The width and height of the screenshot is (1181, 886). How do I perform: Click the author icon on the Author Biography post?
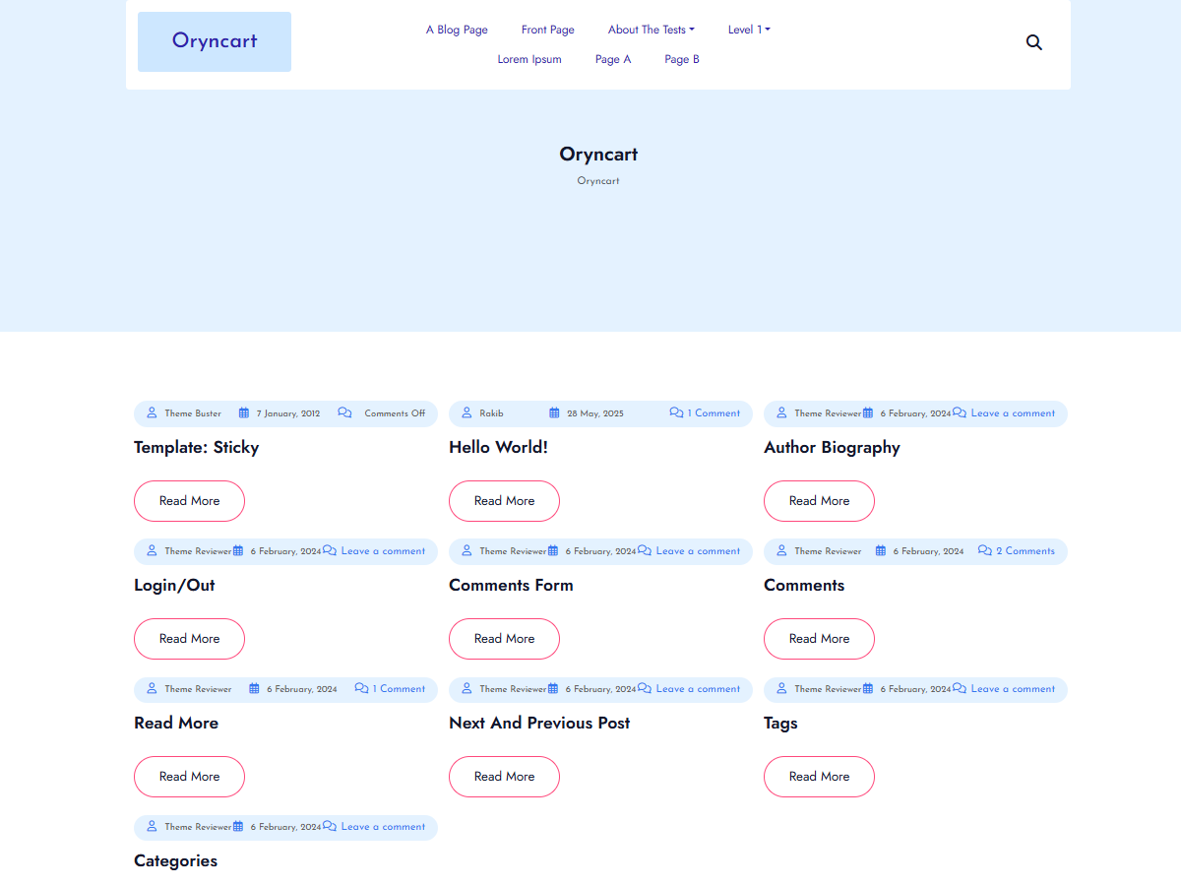[780, 413]
